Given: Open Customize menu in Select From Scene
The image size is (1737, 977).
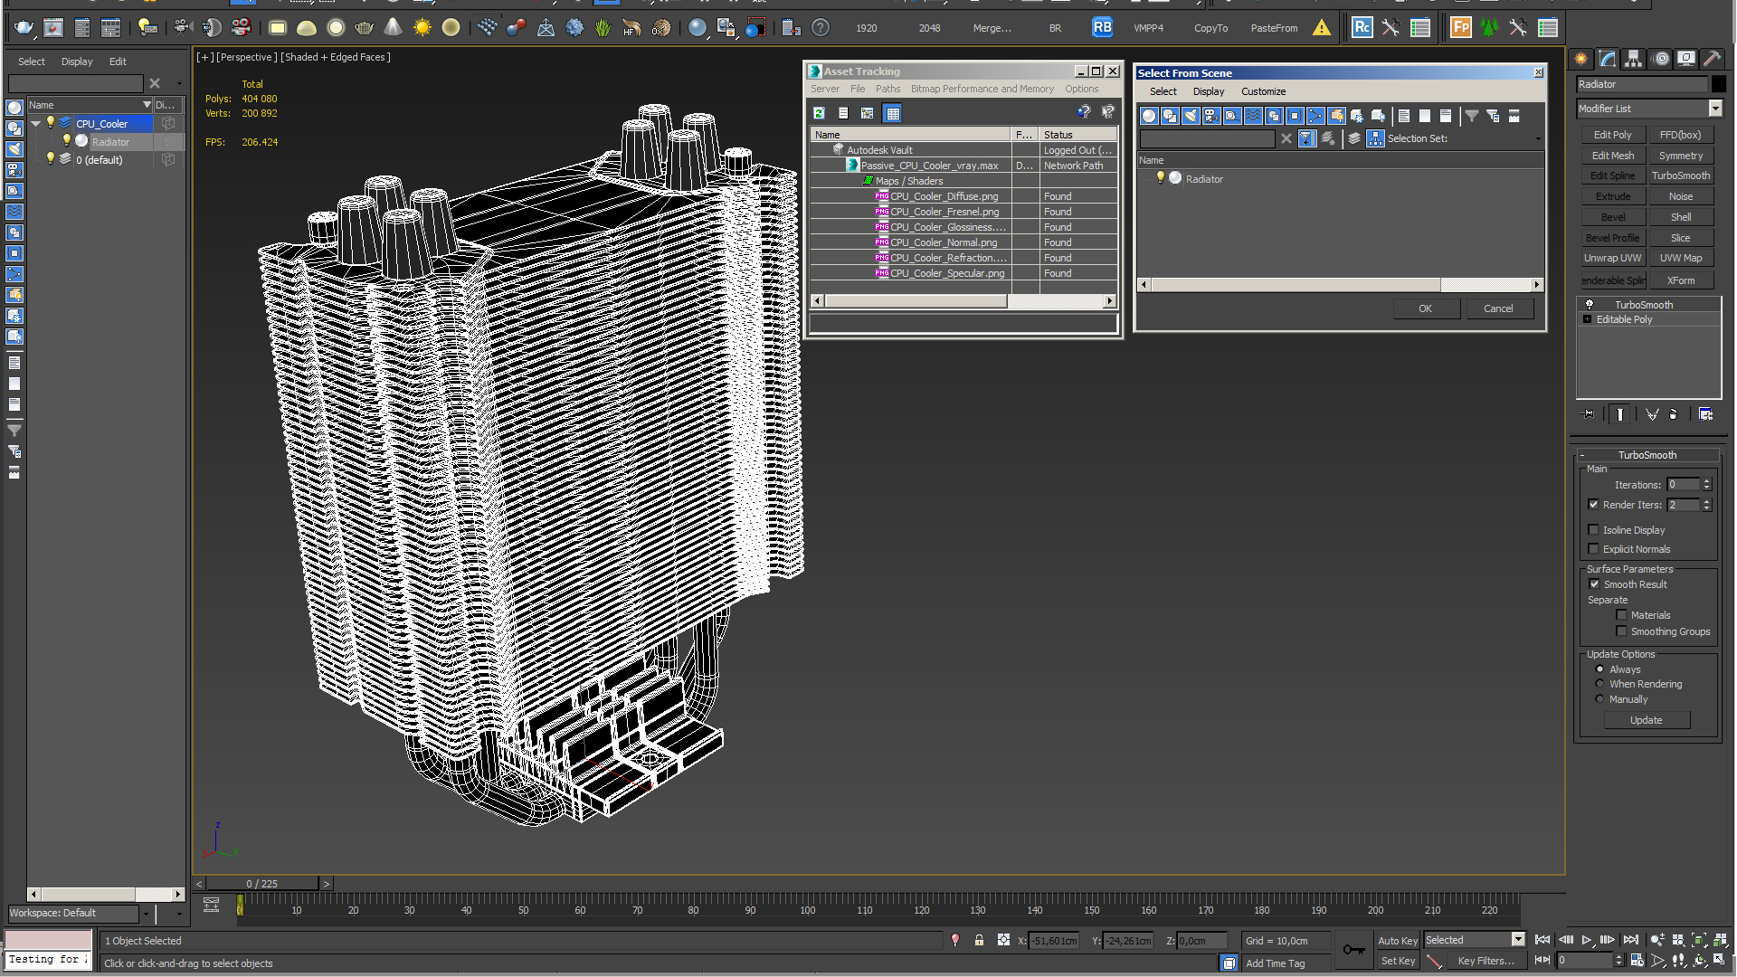Looking at the screenshot, I should [1263, 91].
